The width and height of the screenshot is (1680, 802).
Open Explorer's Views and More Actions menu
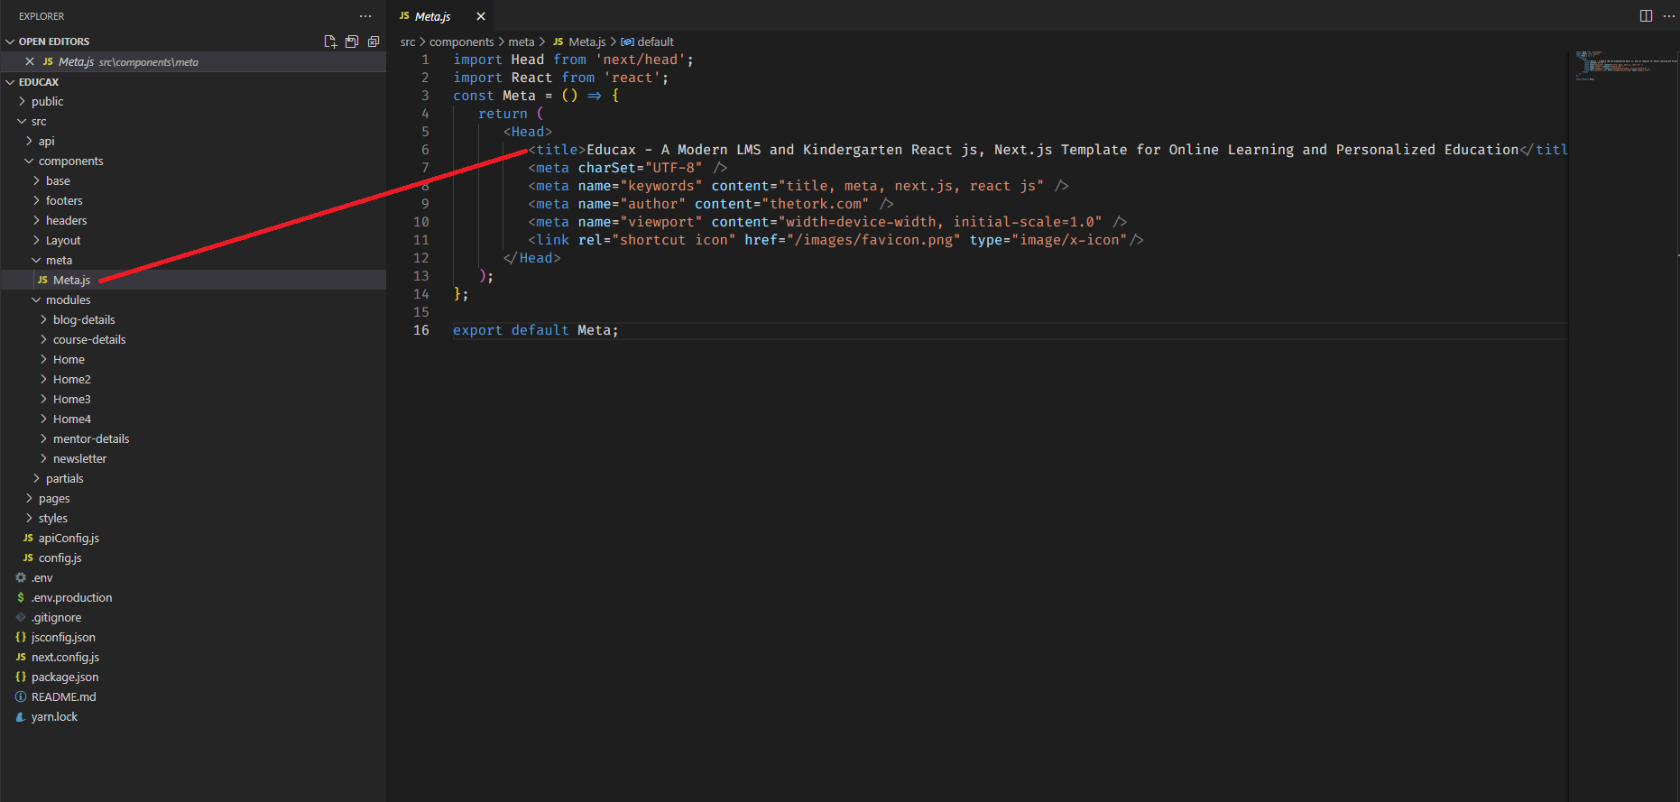[365, 16]
